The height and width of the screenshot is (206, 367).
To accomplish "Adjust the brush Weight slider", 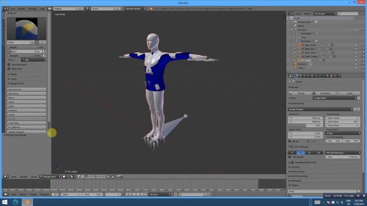I will coord(27,47).
